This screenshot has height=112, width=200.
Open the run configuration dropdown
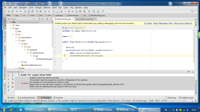click(57, 11)
